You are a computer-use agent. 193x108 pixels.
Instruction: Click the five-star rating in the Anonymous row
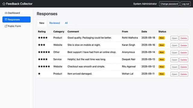(x=44, y=52)
